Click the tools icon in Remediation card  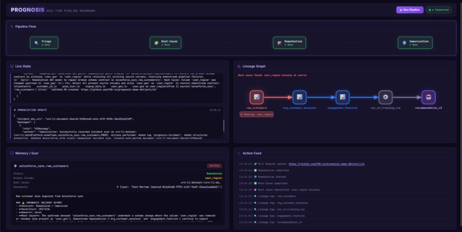[279, 43]
